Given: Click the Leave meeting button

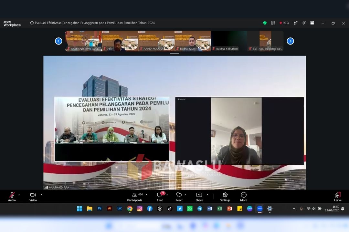Looking at the screenshot, I should 338,197.
